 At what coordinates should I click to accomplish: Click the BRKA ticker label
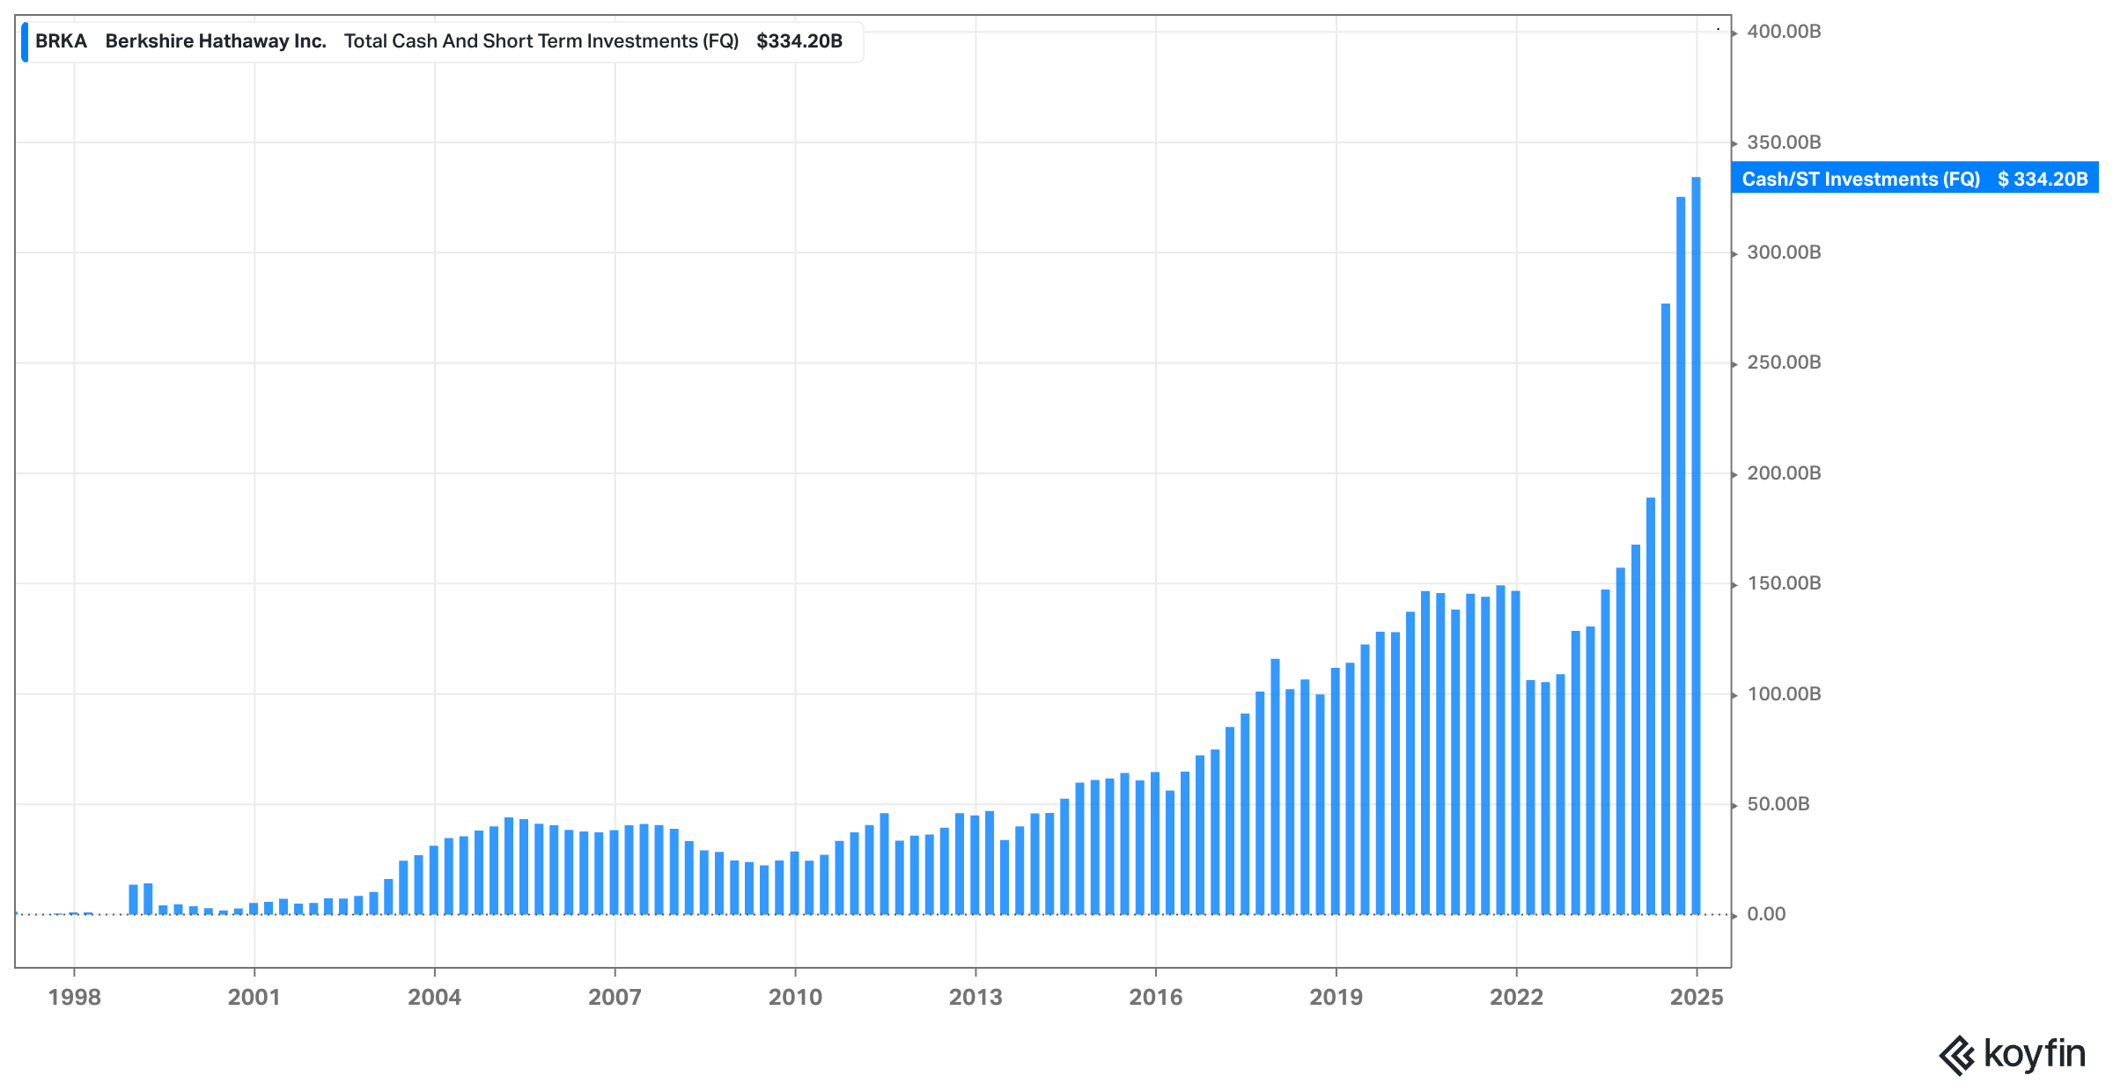pos(61,41)
